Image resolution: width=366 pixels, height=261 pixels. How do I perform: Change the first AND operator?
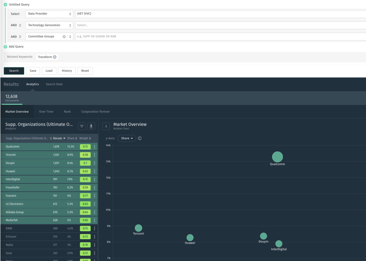click(16, 25)
